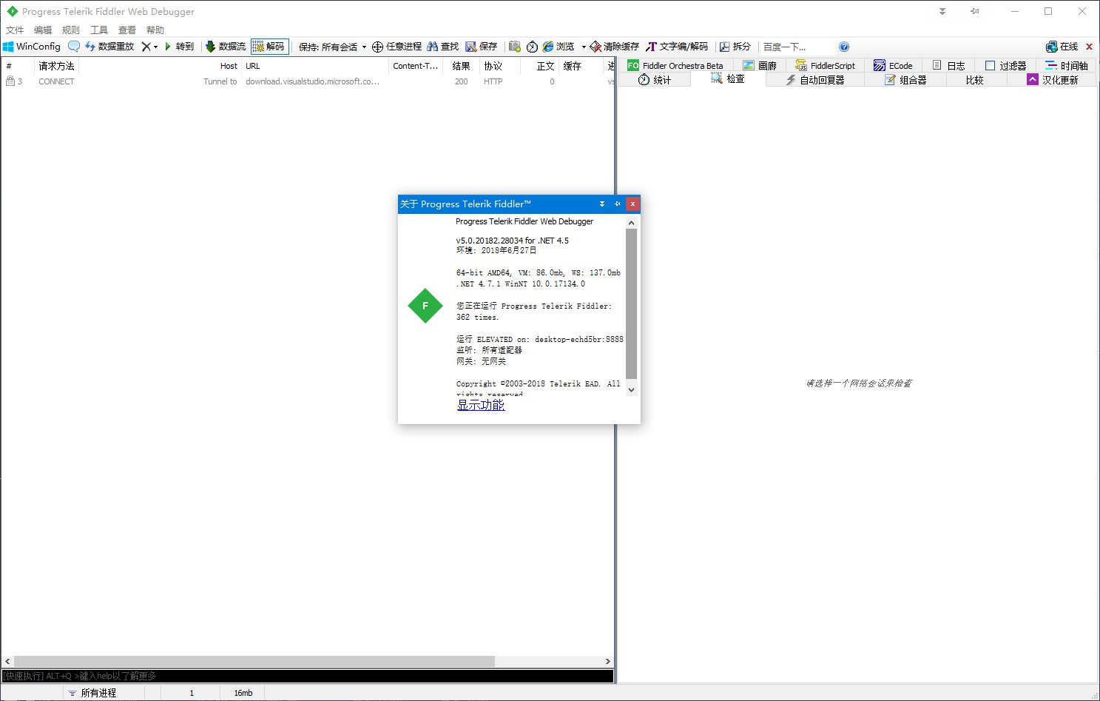Switch to 时间轴 timeline tab
The width and height of the screenshot is (1100, 701).
coord(1067,65)
